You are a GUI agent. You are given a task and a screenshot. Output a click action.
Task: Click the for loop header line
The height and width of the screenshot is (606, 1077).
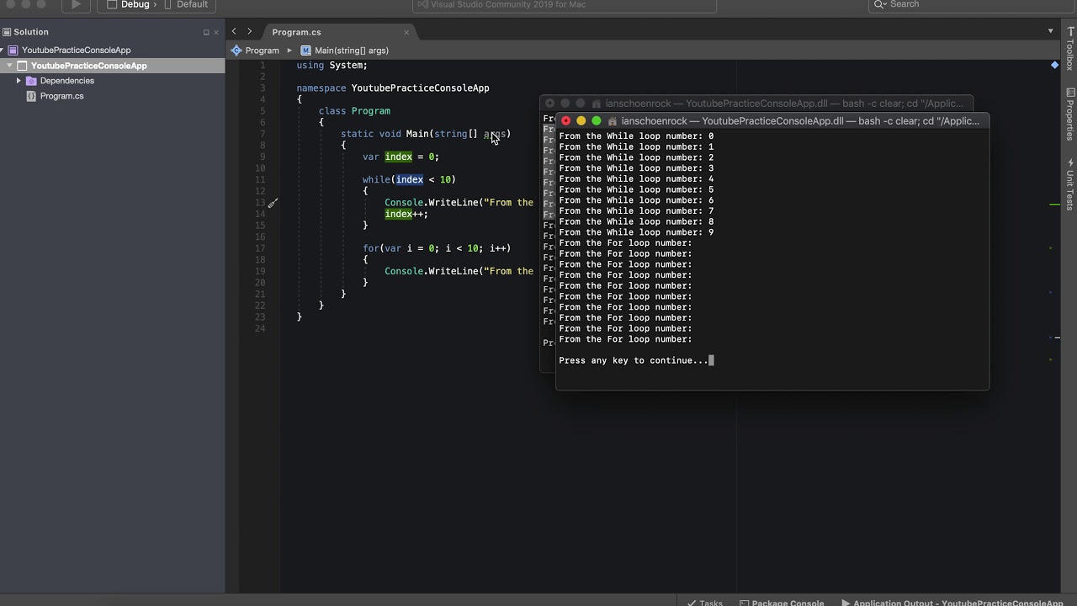437,248
